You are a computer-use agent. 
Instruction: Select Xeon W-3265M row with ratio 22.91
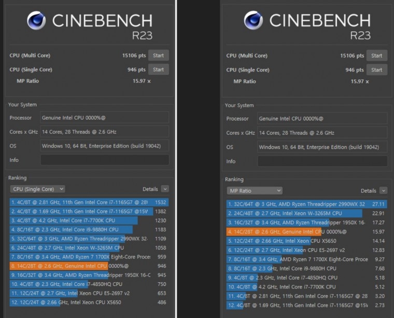(306, 213)
